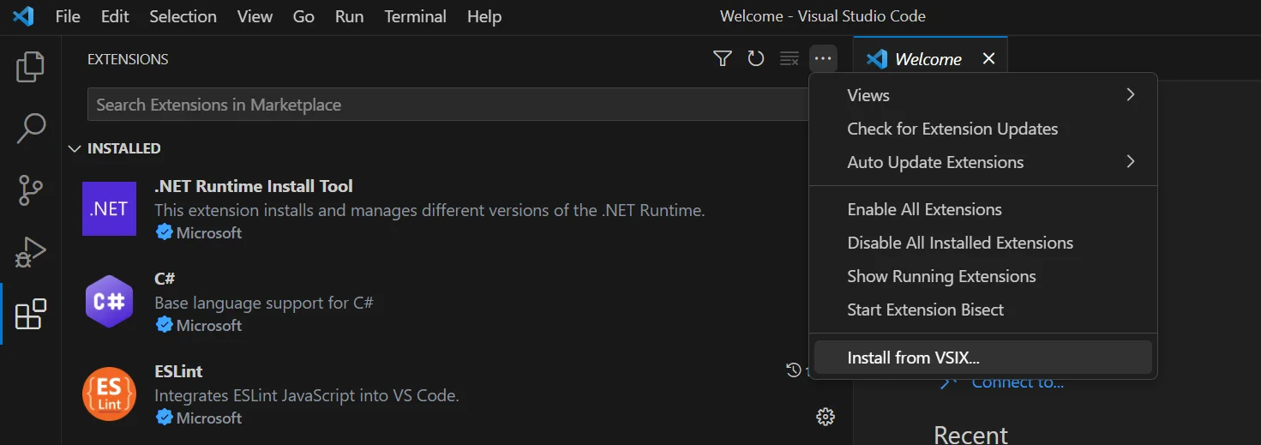
Task: Select the C# extension title
Action: [x=165, y=279]
